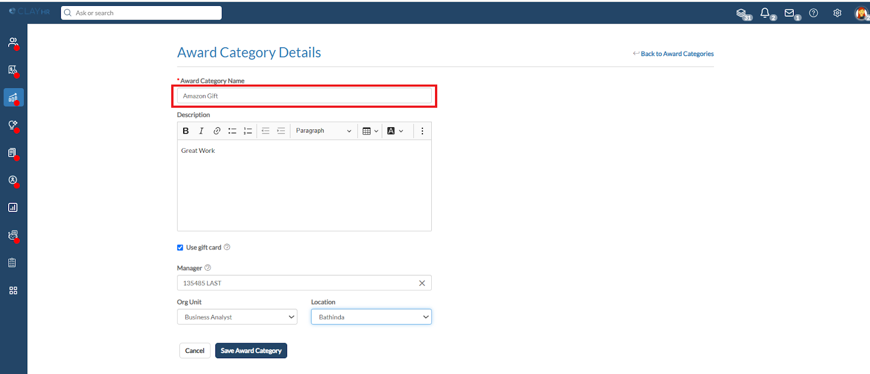Open the lightbulb ideas sidebar icon
This screenshot has height=374, width=870.
pos(13,125)
